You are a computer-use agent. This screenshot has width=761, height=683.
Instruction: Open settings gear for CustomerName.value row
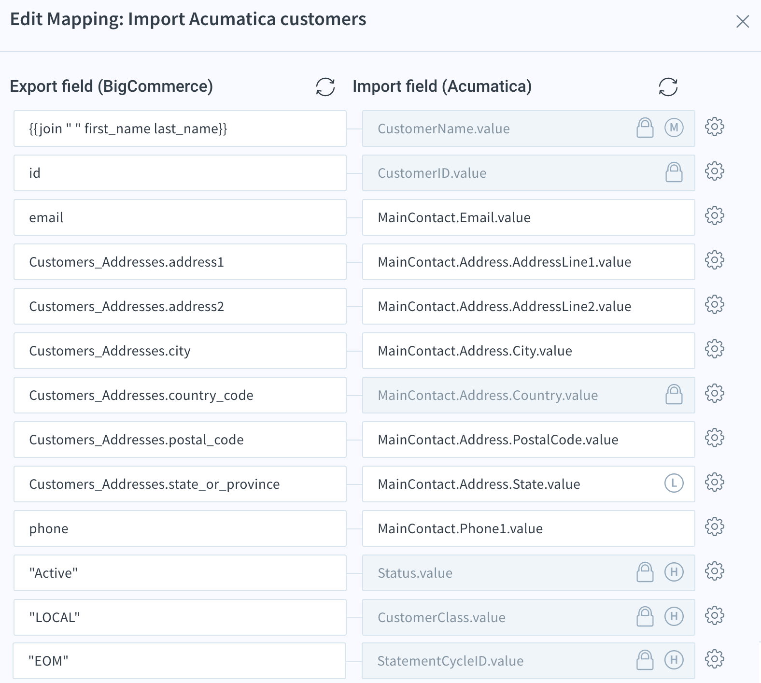pos(715,127)
